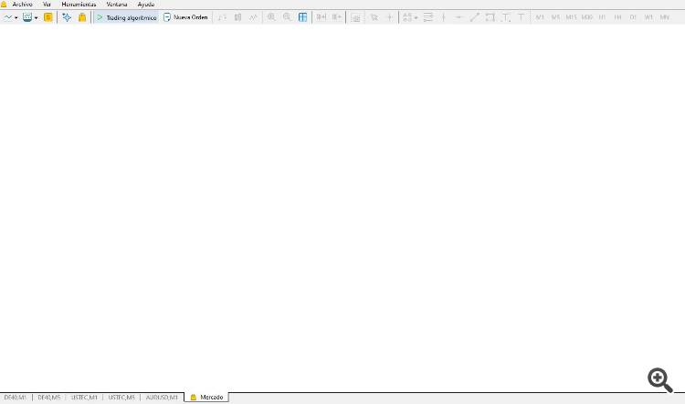The image size is (685, 404).
Task: Toggle the blue grid toolbar icon
Action: coord(302,17)
